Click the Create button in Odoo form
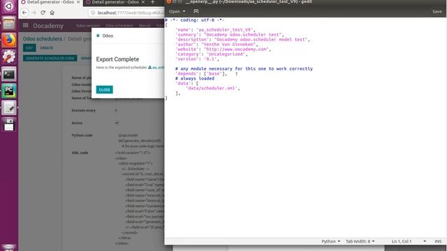The height and width of the screenshot is (251, 447). pos(46,48)
